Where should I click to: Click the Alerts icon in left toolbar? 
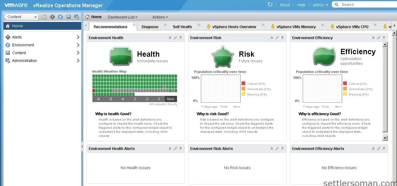pyautogui.click(x=52, y=17)
